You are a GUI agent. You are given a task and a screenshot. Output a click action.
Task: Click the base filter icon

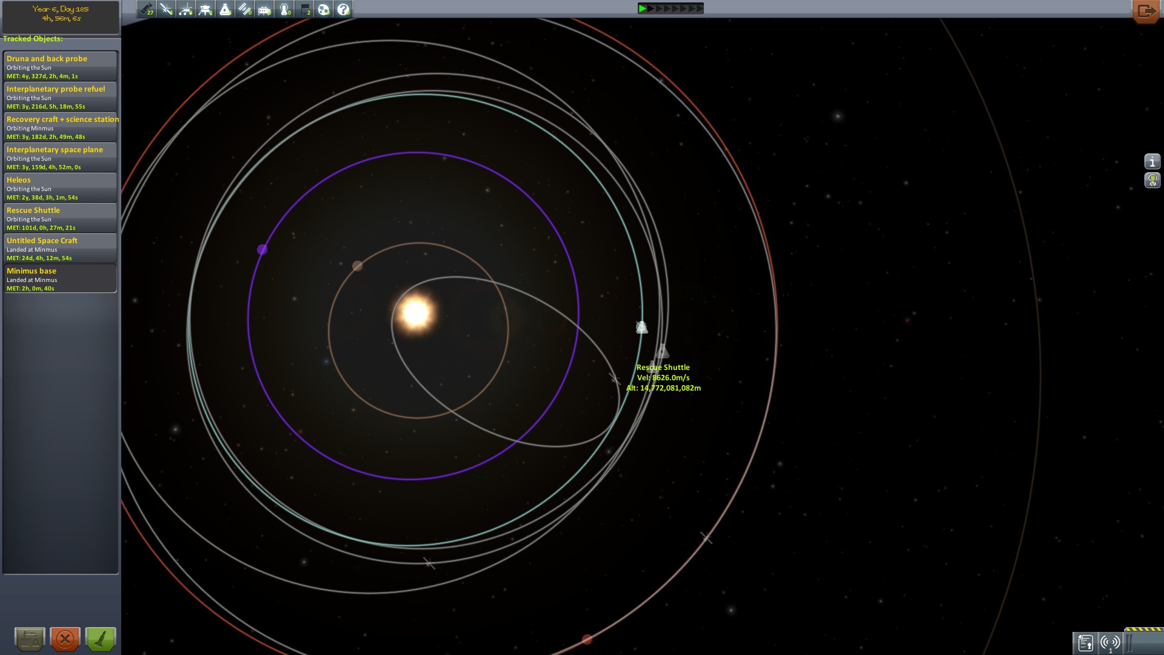click(x=264, y=9)
